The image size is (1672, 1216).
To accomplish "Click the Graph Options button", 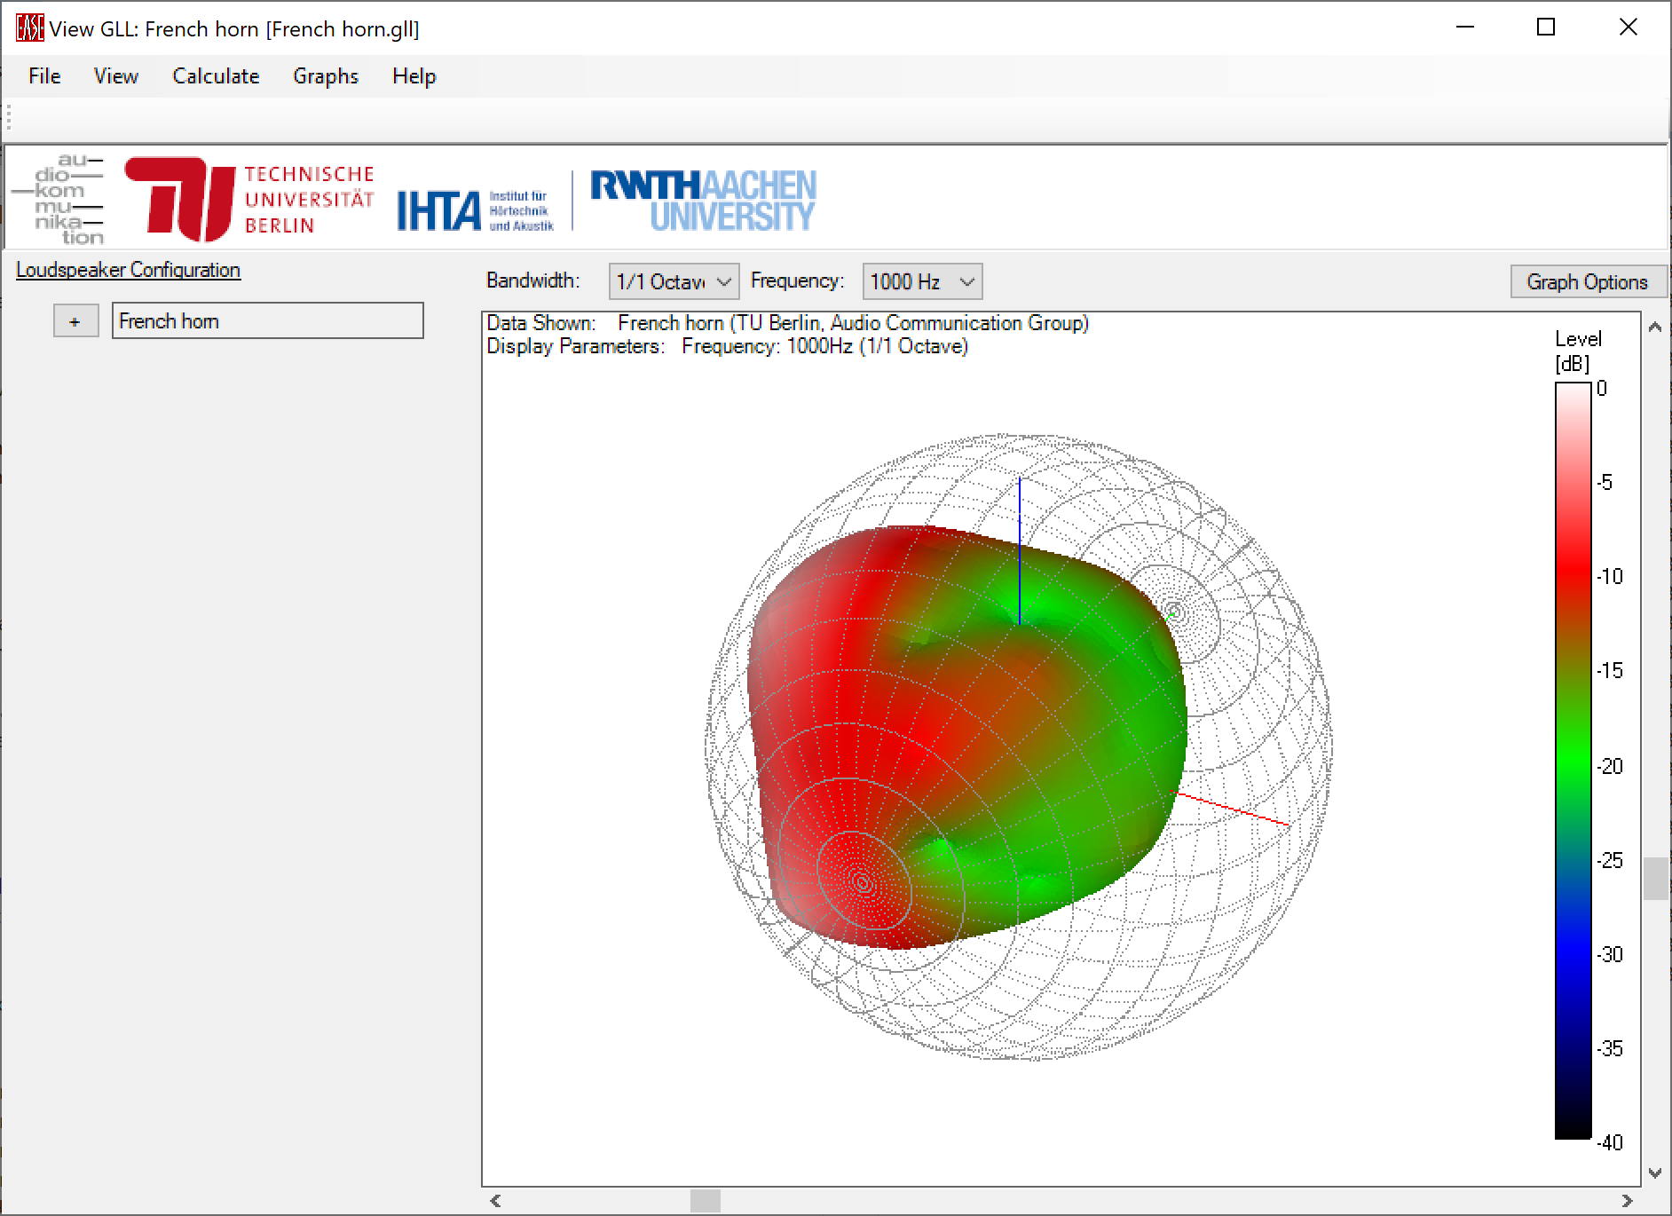I will pyautogui.click(x=1587, y=281).
